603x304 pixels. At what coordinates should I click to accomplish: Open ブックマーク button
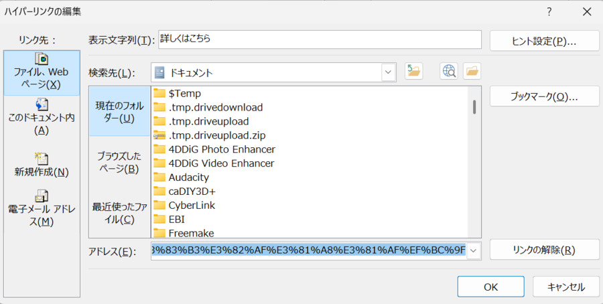(x=545, y=96)
